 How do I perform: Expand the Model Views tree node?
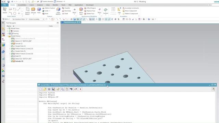pos(8,28)
